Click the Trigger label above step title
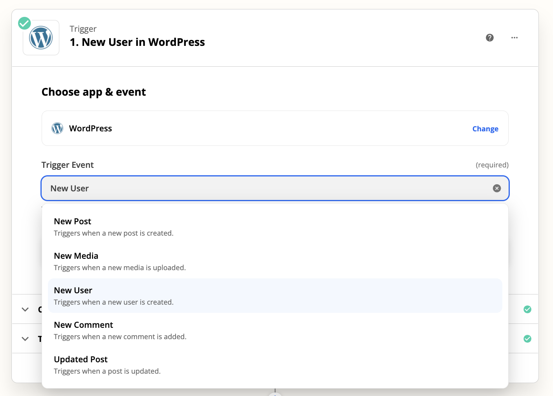Viewport: 553px width, 396px height. [x=83, y=29]
